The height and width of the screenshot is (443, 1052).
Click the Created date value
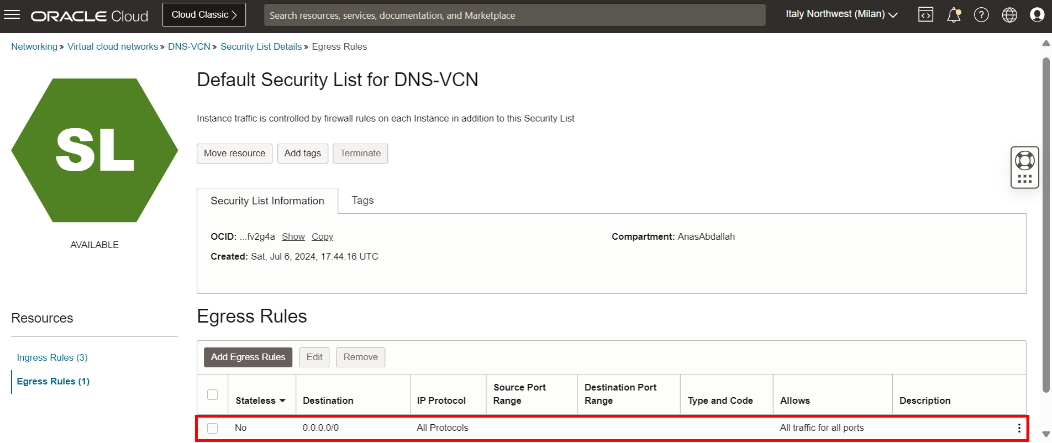314,256
